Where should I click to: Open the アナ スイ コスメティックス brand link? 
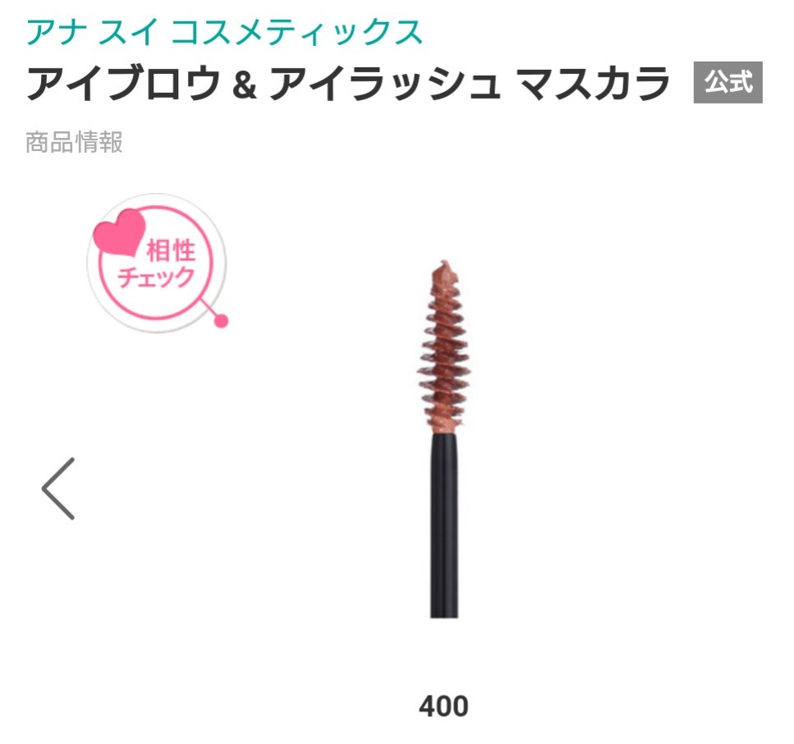coord(224,31)
